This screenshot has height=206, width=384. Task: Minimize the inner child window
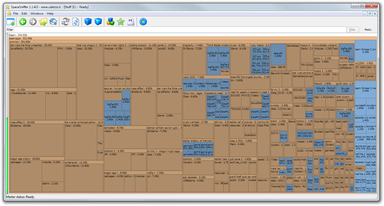point(365,14)
